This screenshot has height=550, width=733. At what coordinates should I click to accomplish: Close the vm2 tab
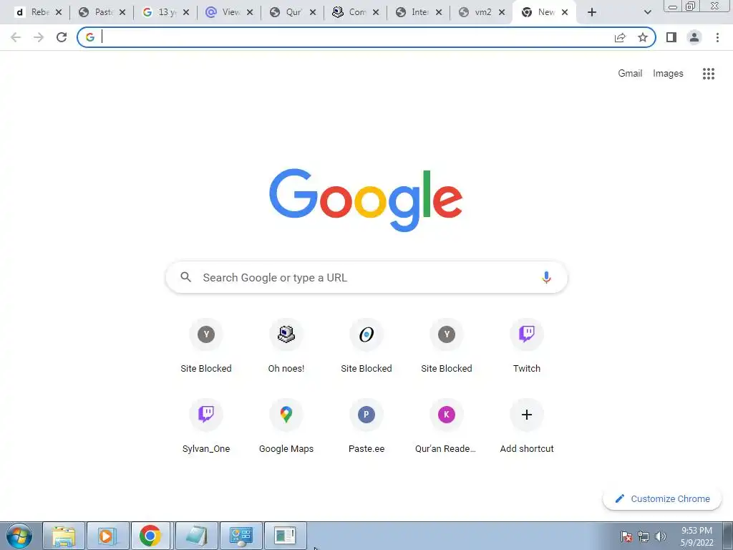click(x=502, y=12)
